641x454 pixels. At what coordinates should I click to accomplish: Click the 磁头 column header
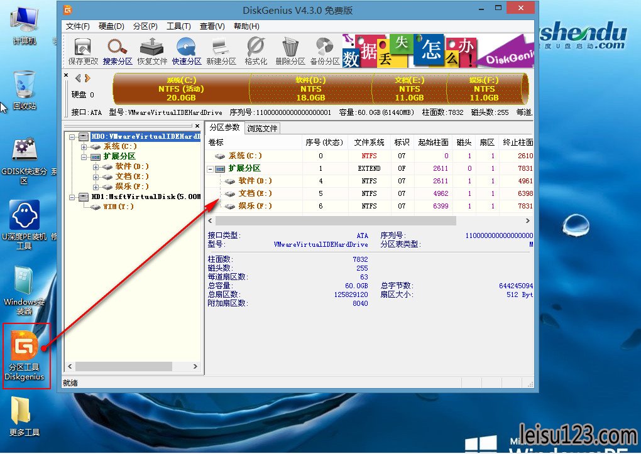coord(464,142)
